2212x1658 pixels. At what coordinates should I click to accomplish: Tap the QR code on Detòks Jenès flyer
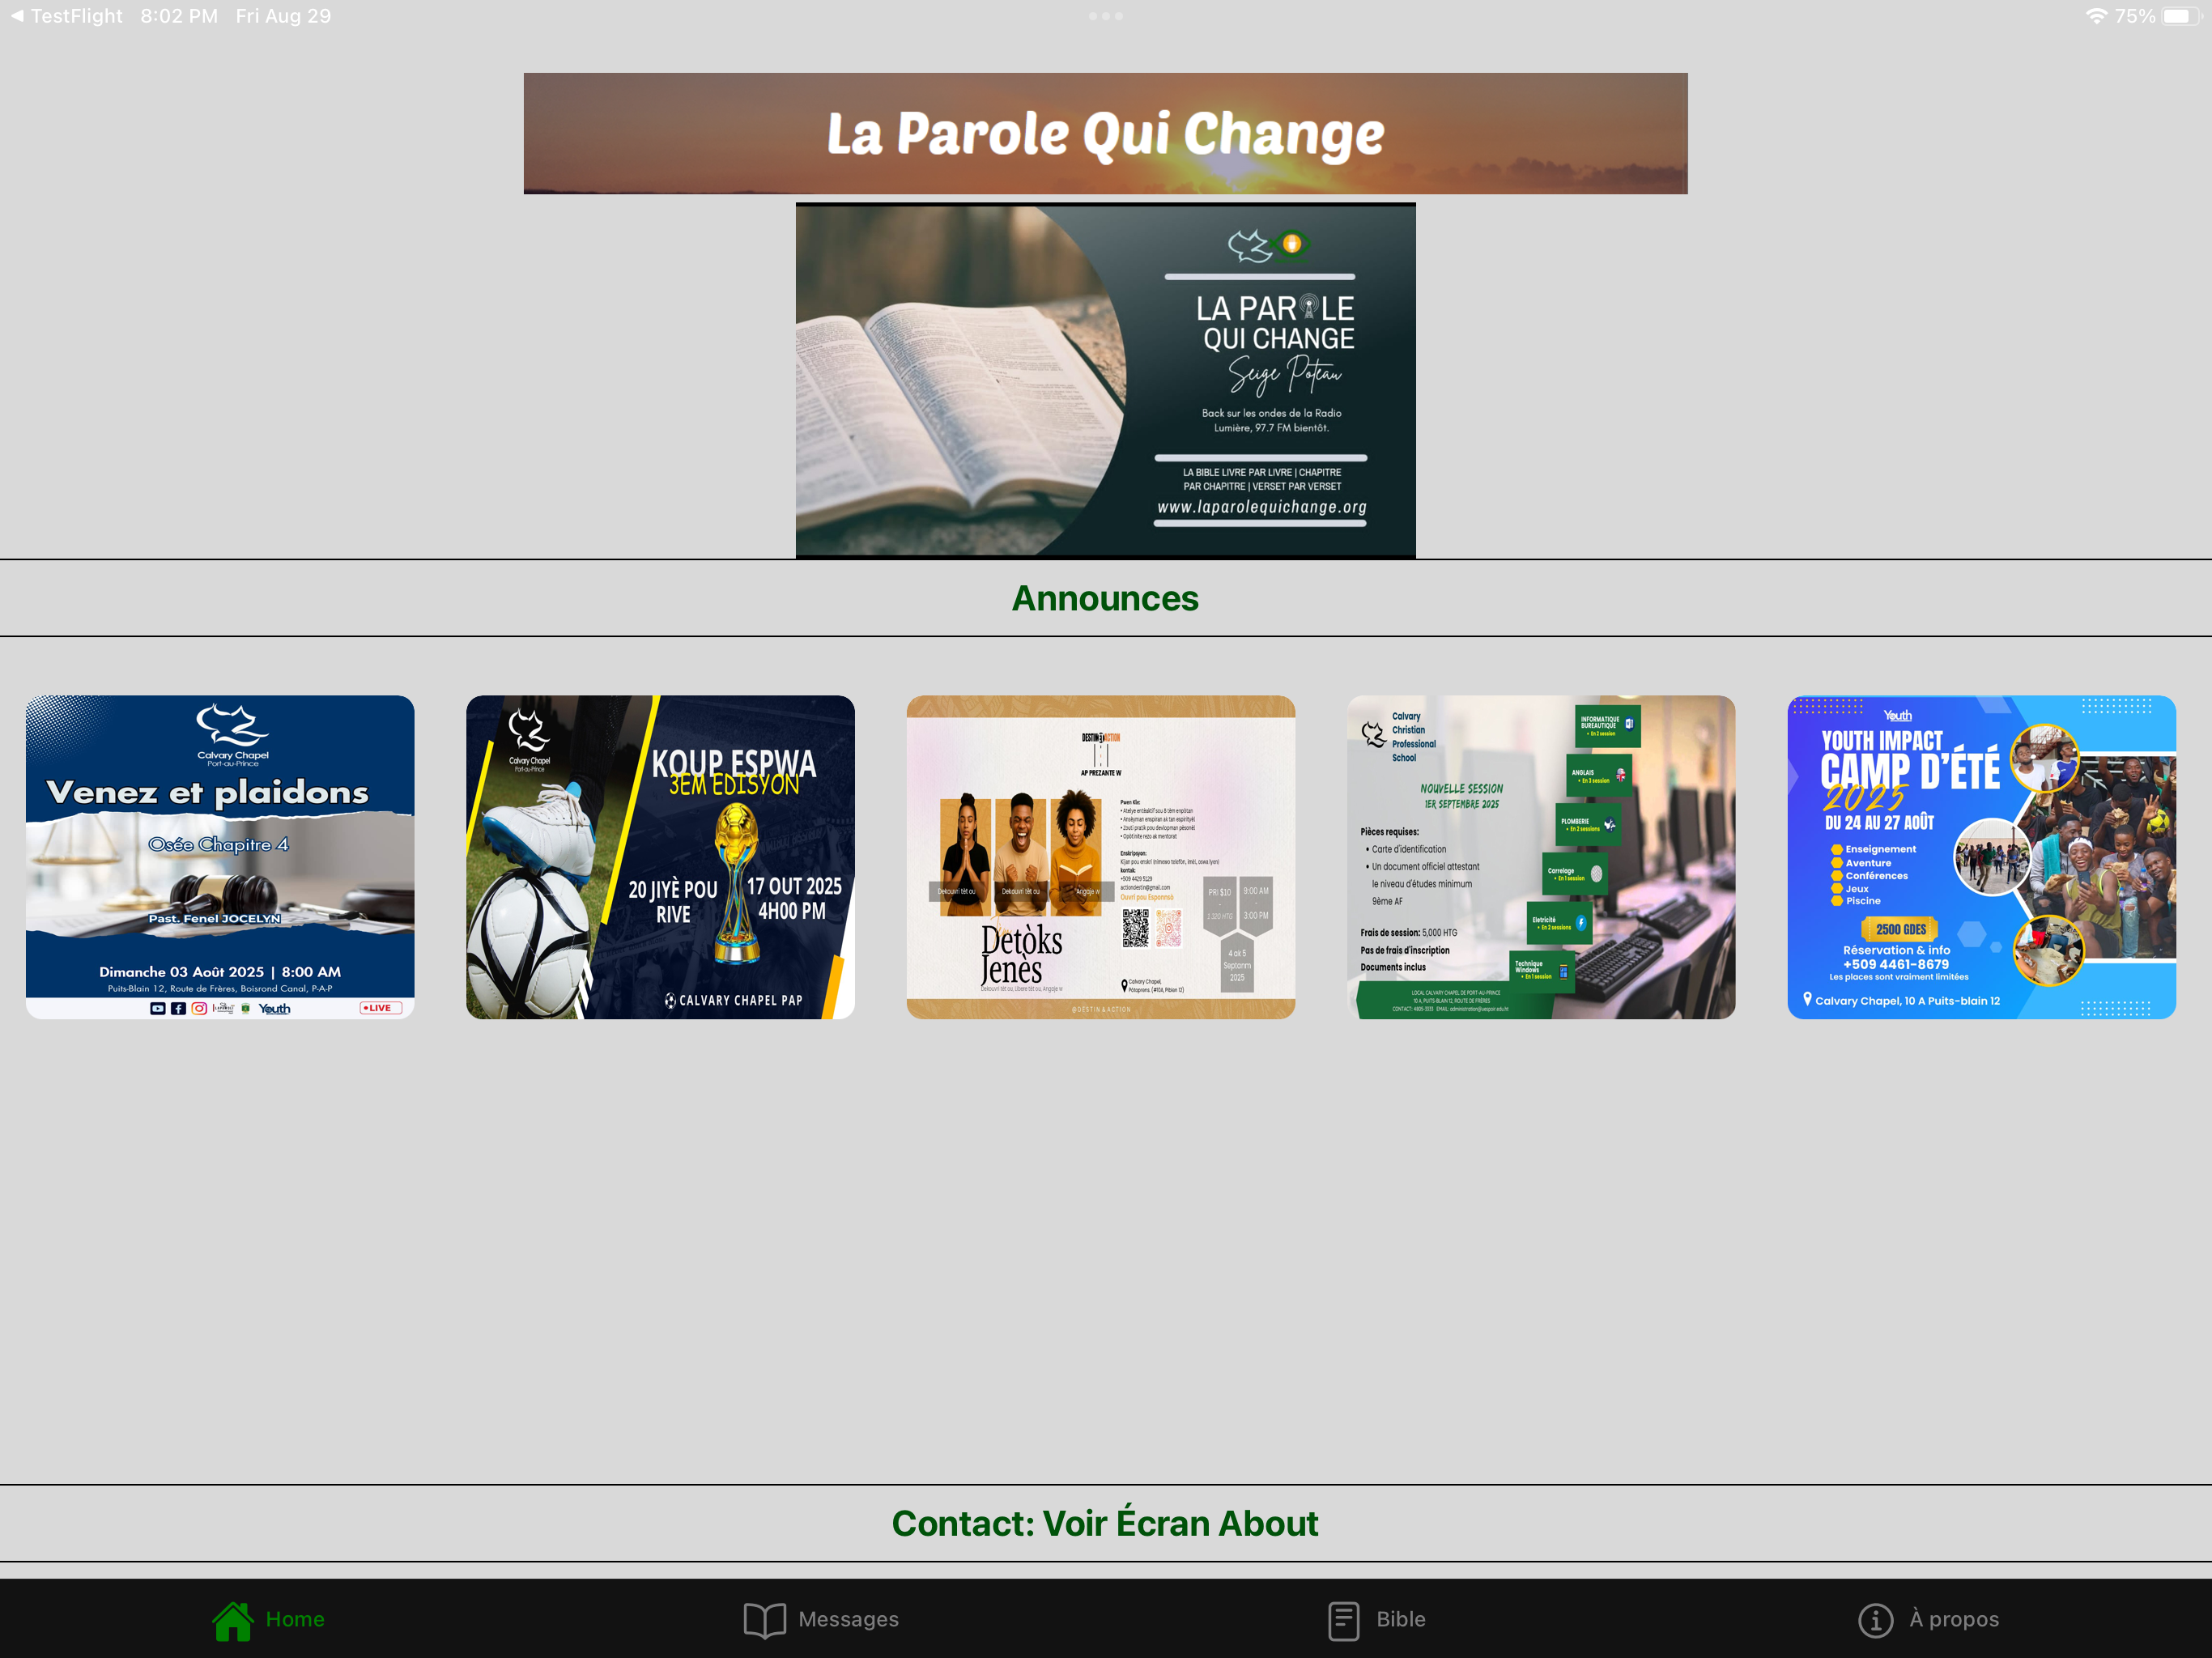1135,927
